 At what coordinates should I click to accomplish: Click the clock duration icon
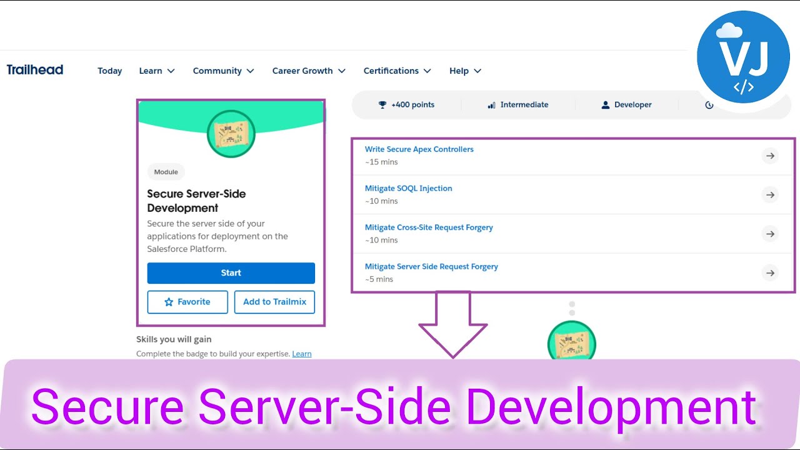tap(709, 105)
